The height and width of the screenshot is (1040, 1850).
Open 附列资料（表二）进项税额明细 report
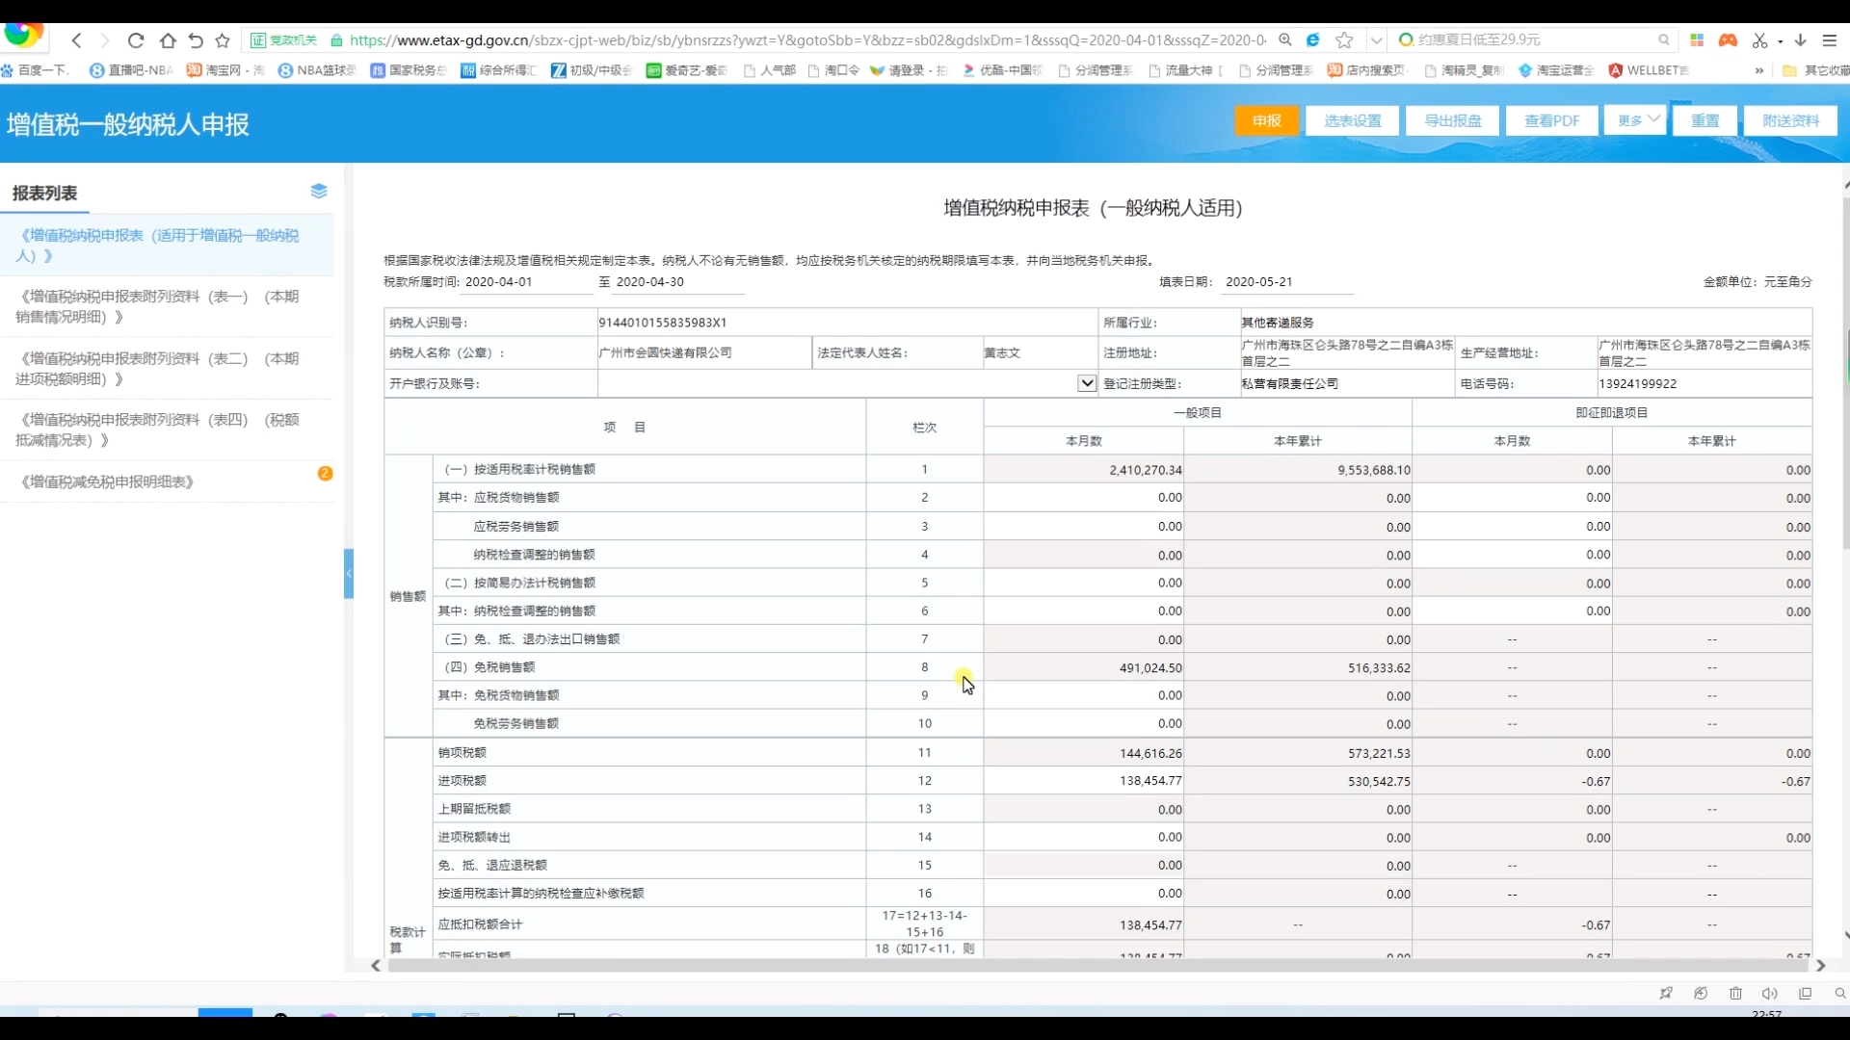pos(158,369)
